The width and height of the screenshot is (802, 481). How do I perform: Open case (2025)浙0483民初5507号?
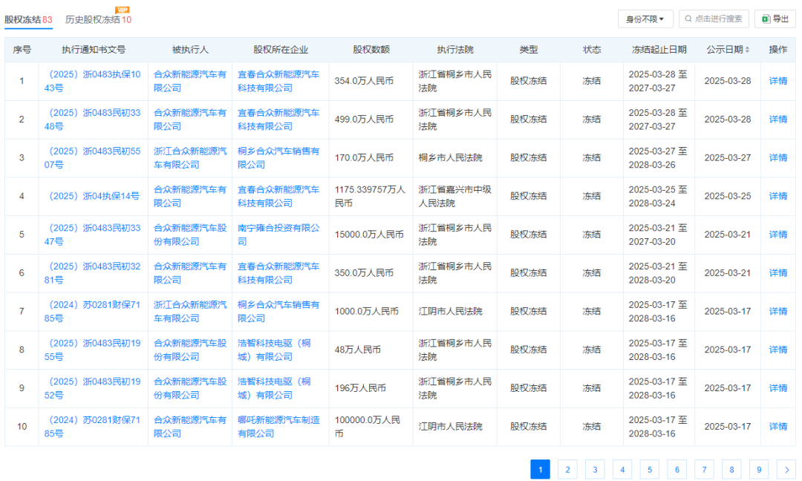(93, 158)
